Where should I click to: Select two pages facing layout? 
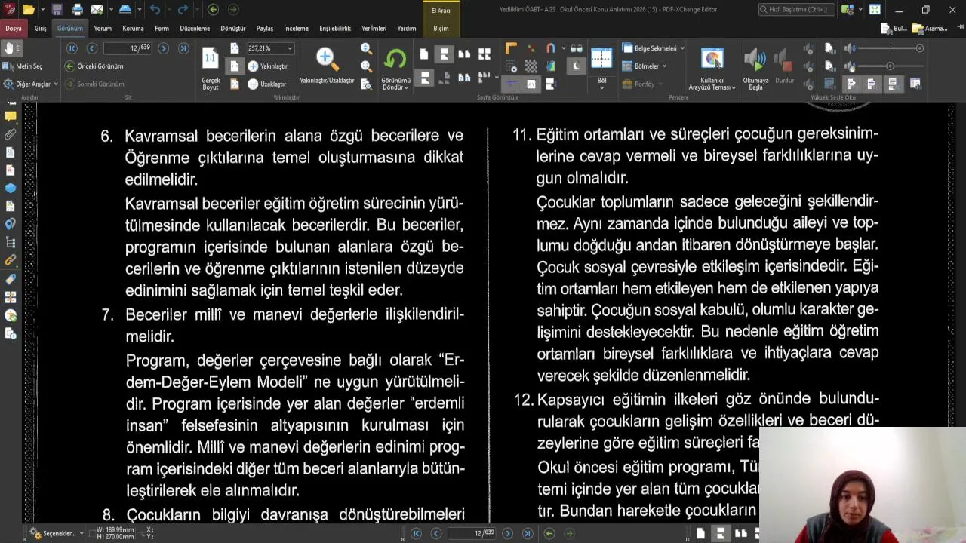pos(464,54)
